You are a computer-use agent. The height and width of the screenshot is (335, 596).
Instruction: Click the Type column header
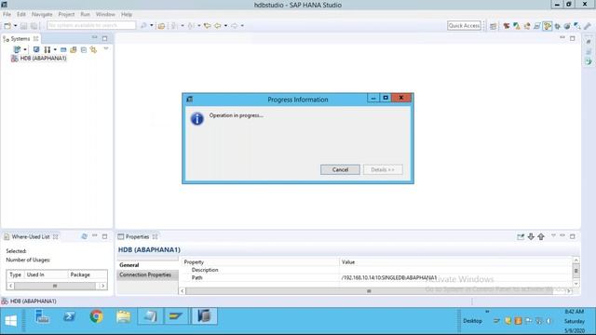click(15, 275)
